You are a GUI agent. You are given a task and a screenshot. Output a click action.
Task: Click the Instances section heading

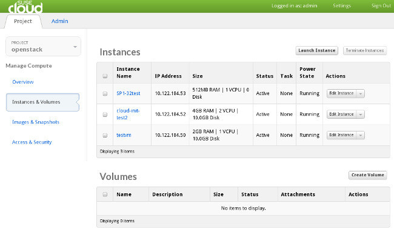pyautogui.click(x=120, y=52)
